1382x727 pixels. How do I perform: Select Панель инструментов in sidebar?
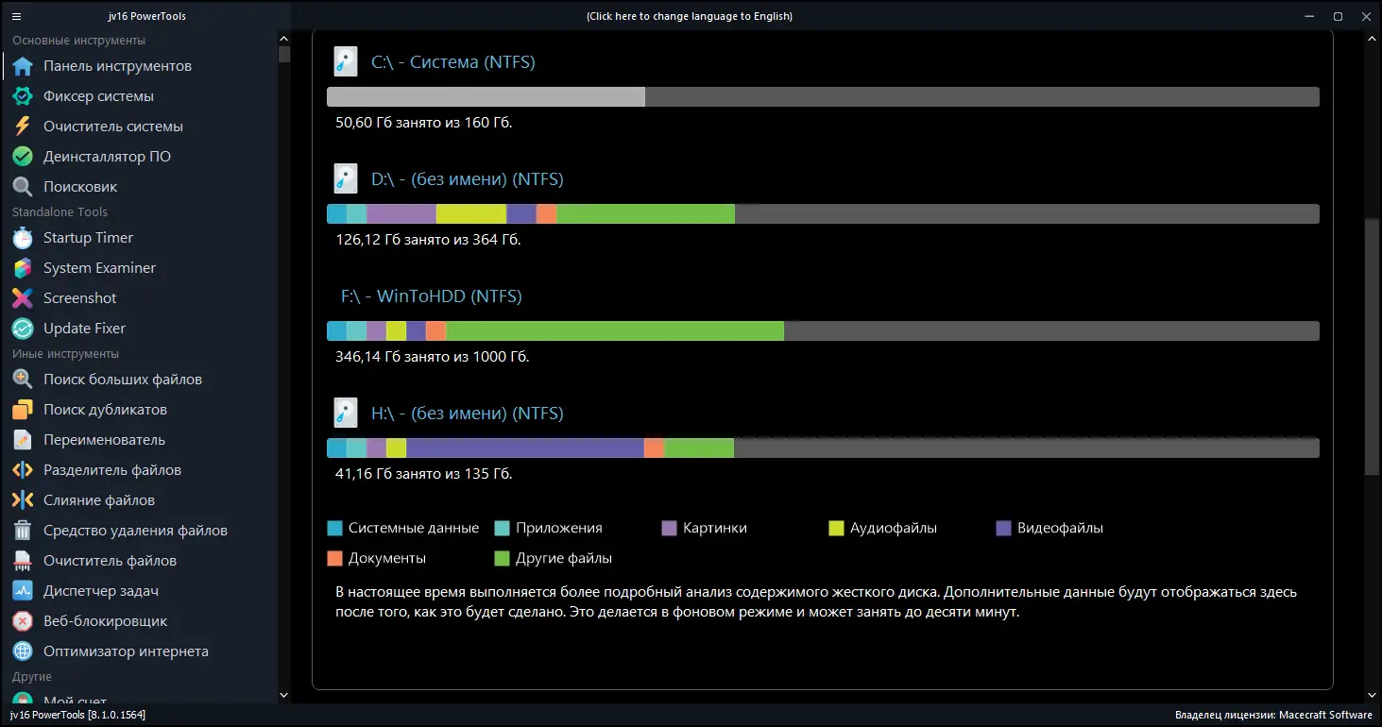point(117,66)
